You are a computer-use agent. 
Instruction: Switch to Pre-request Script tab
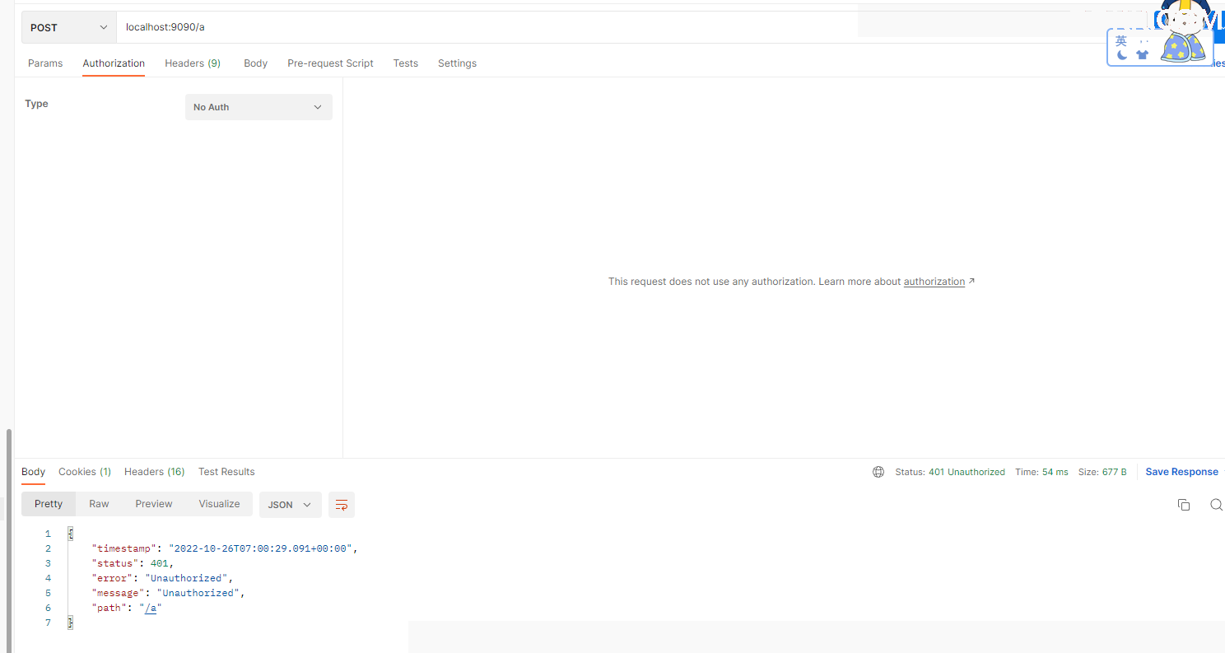(330, 63)
